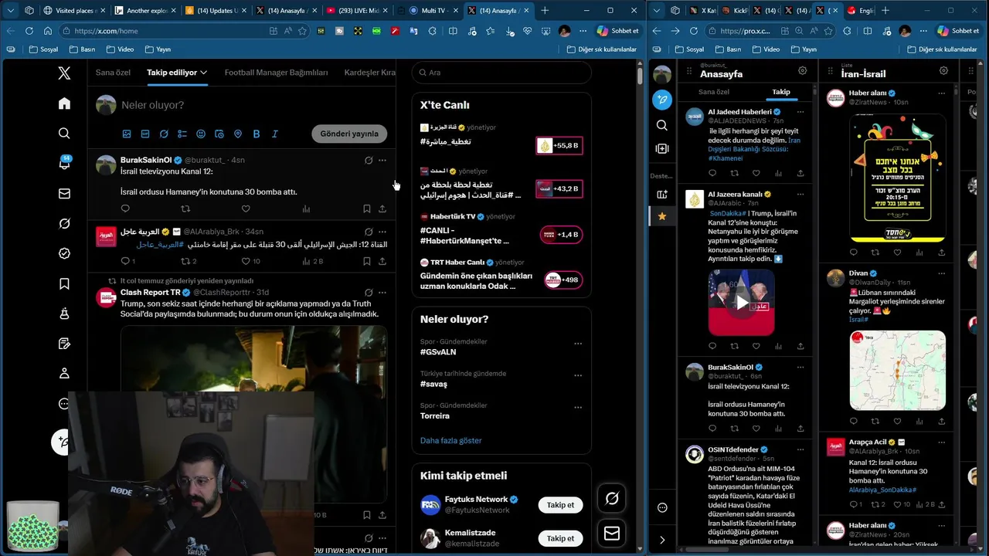Open Messages envelope in X left sidebar

click(64, 194)
